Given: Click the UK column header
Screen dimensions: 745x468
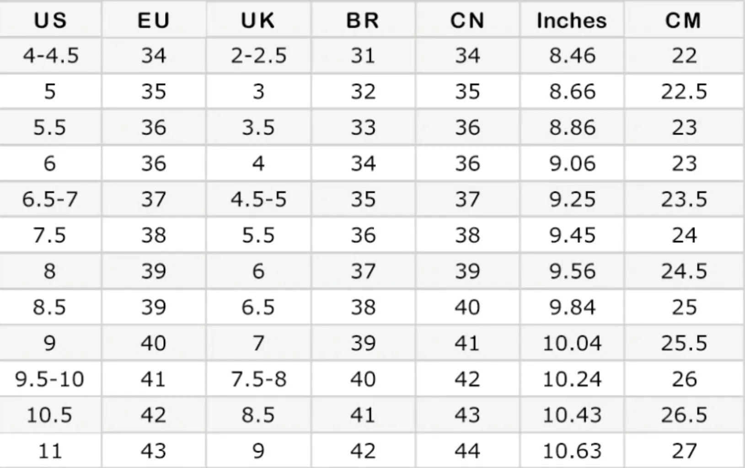Looking at the screenshot, I should pos(258,20).
